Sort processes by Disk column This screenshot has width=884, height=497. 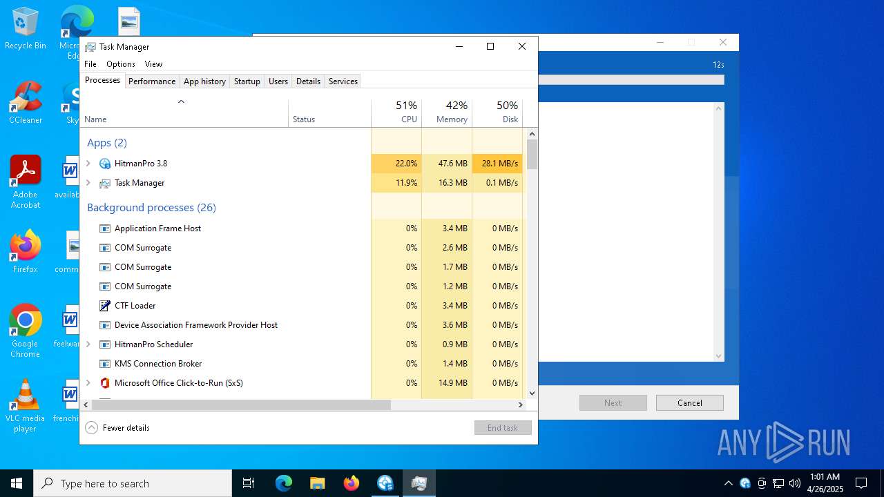(497, 113)
